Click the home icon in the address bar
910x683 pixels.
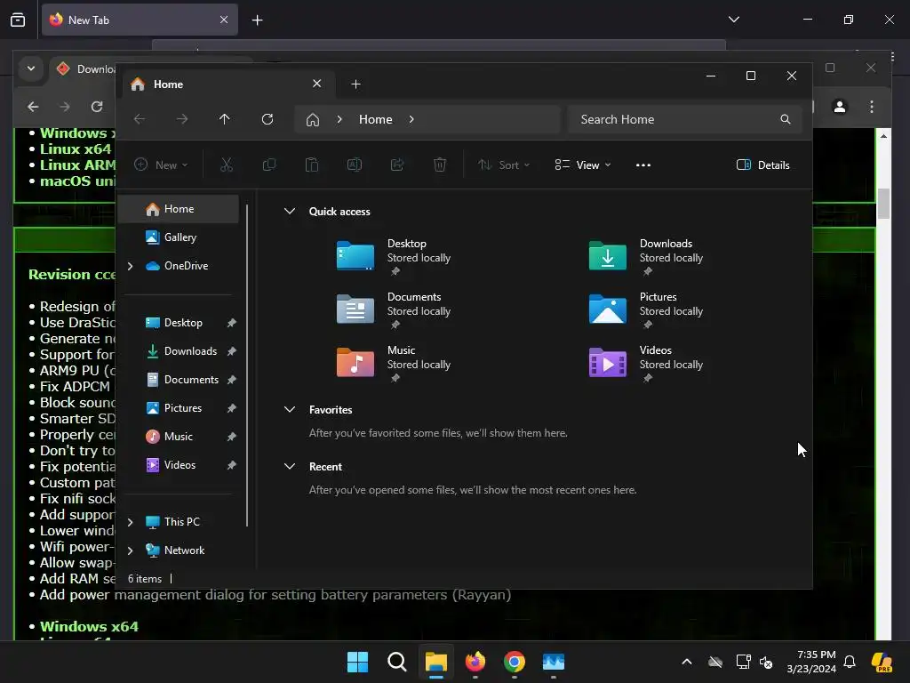click(313, 120)
